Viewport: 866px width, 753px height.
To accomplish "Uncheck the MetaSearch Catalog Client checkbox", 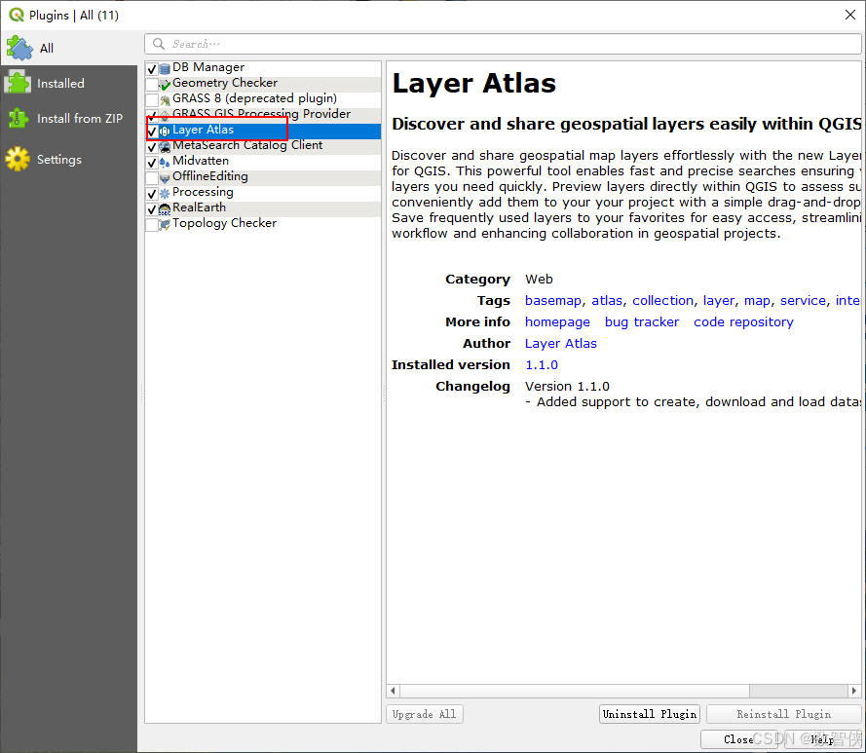I will point(152,147).
